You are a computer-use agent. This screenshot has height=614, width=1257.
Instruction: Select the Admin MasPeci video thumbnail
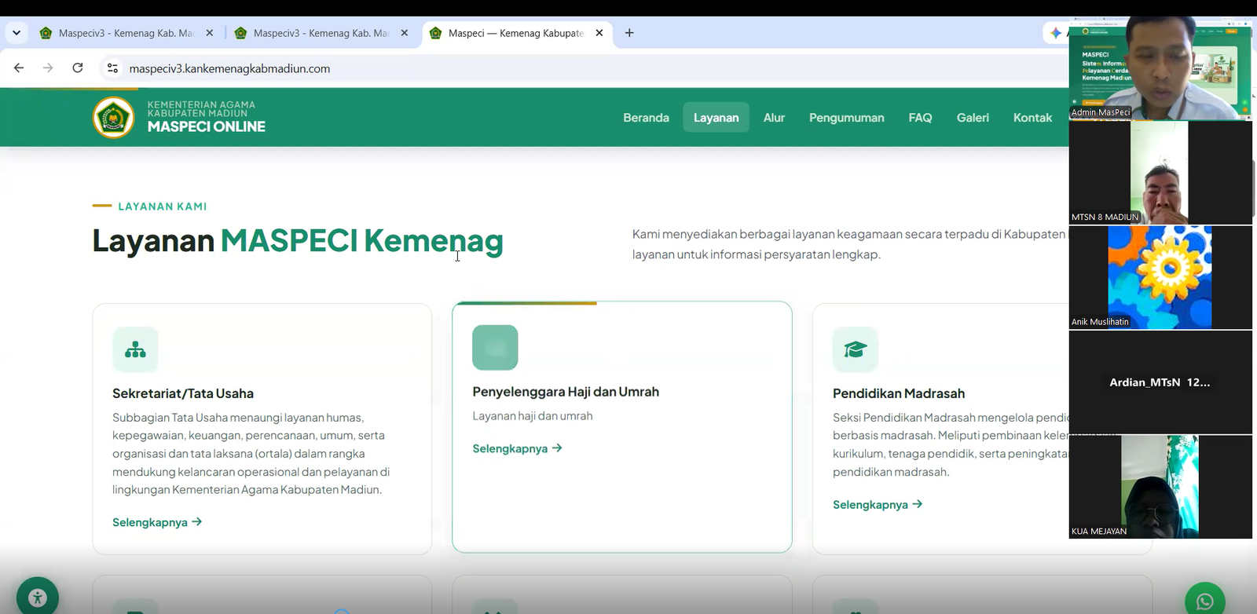[x=1160, y=68]
